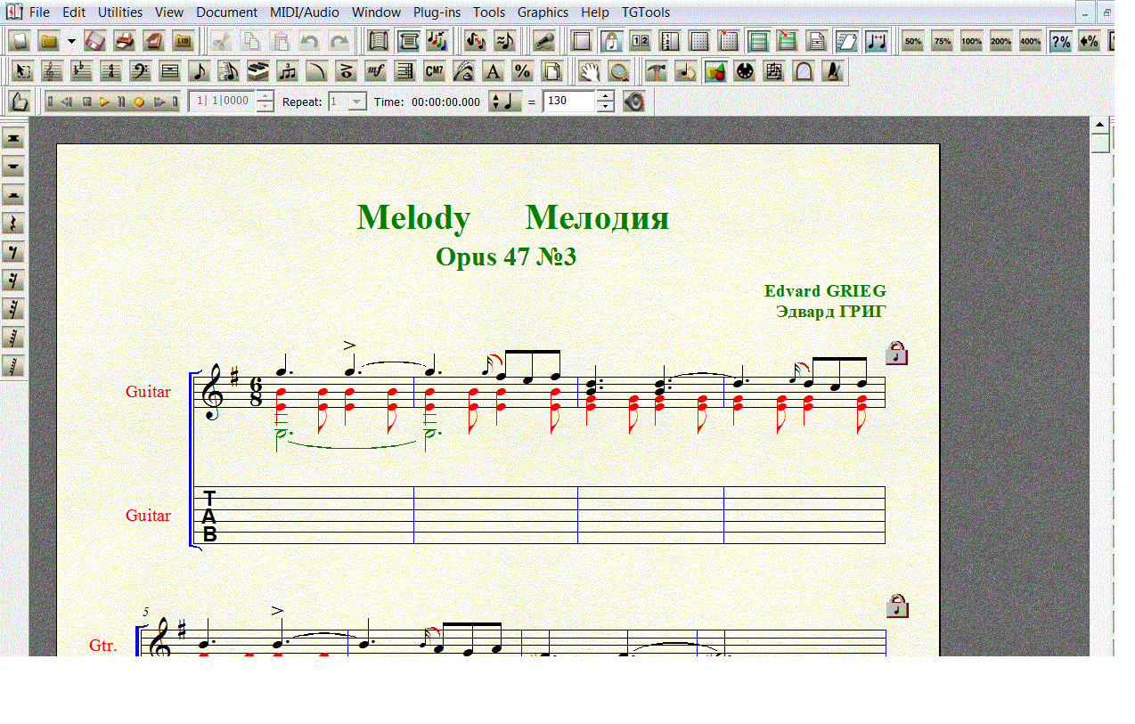The height and width of the screenshot is (724, 1135).
Task: Open the tempo note duration selector
Action: (x=503, y=102)
